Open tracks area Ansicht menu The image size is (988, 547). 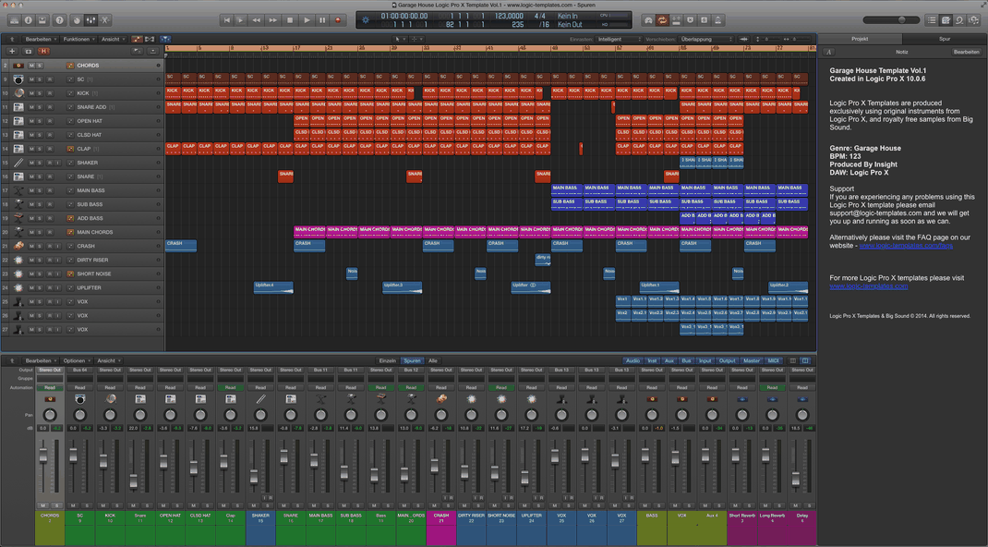(x=113, y=39)
